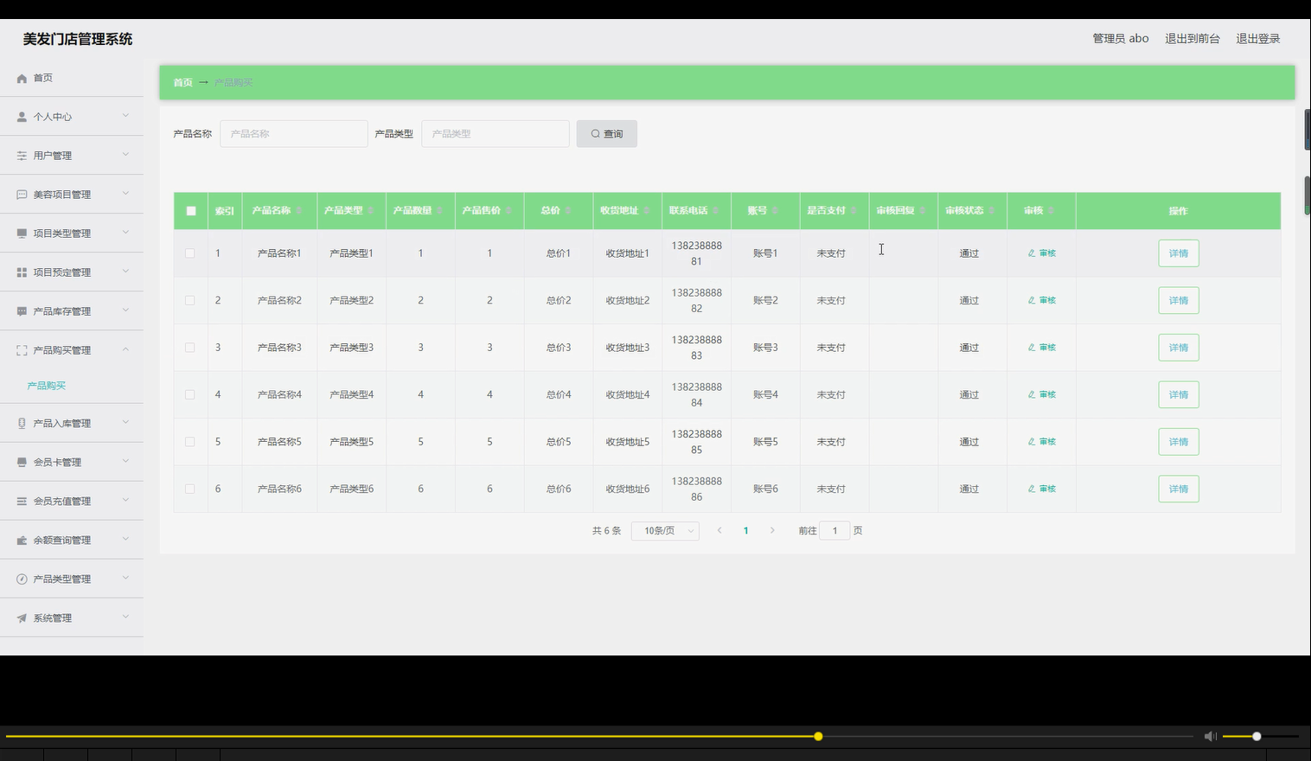Open the 项目预定管理 menu label
Screen dimensions: 1311x761
(x=62, y=272)
